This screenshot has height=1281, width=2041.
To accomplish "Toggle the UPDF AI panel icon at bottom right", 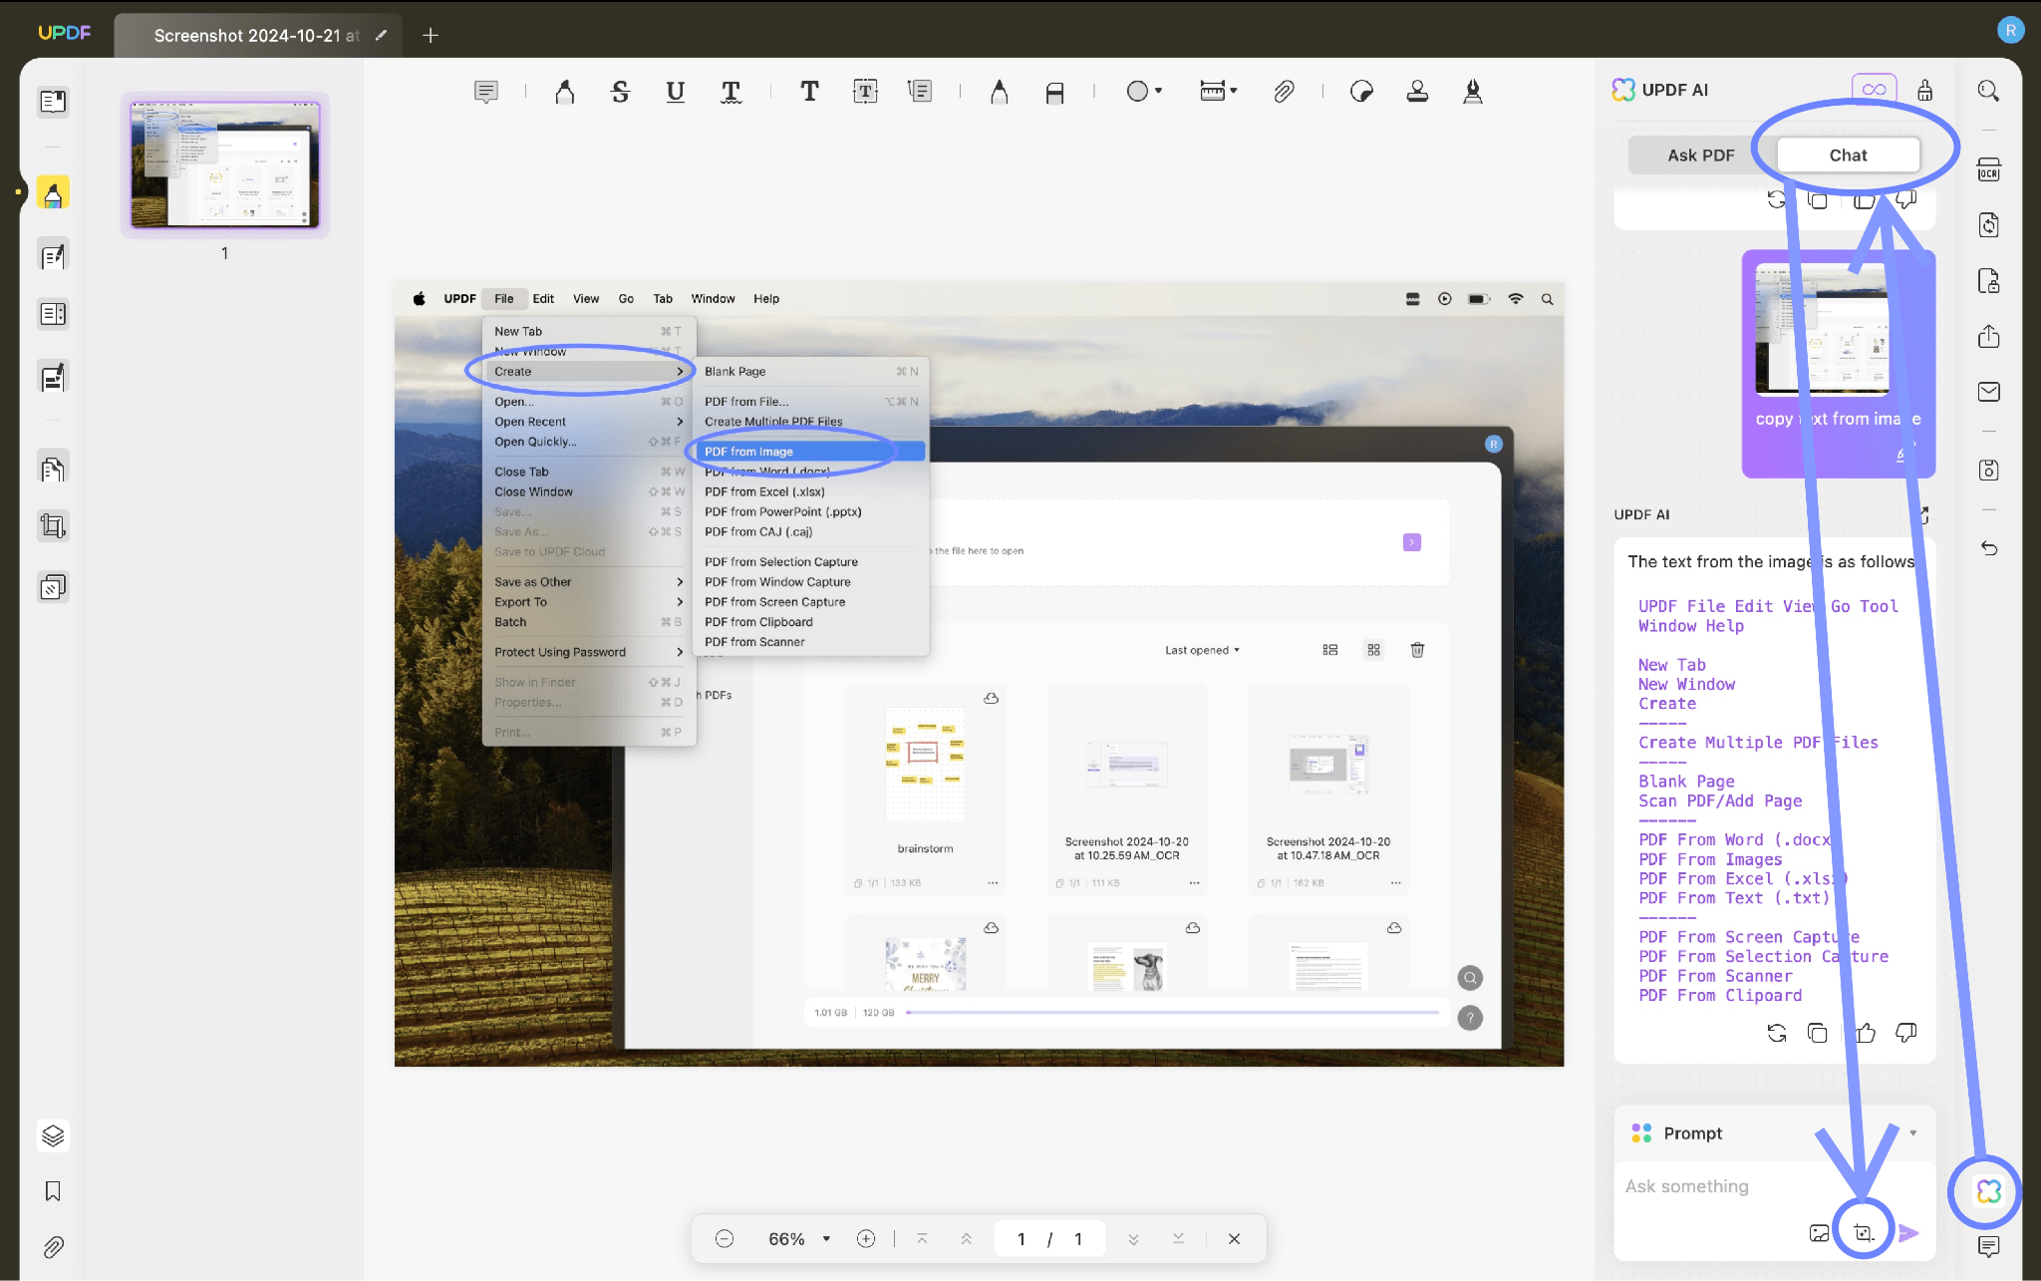I will (x=1988, y=1191).
